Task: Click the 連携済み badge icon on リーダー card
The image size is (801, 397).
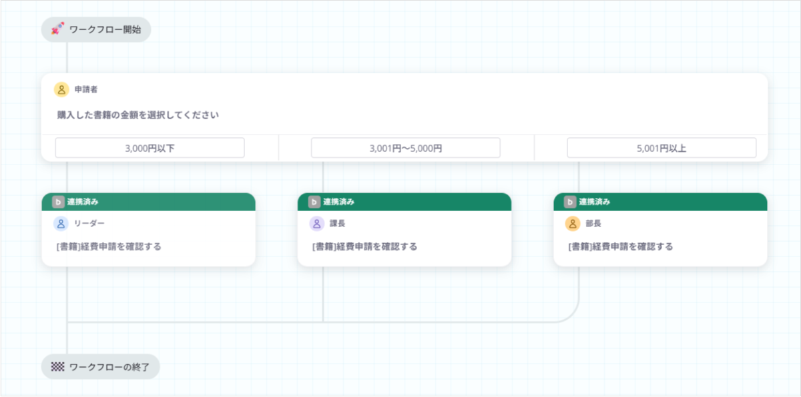Action: (58, 202)
